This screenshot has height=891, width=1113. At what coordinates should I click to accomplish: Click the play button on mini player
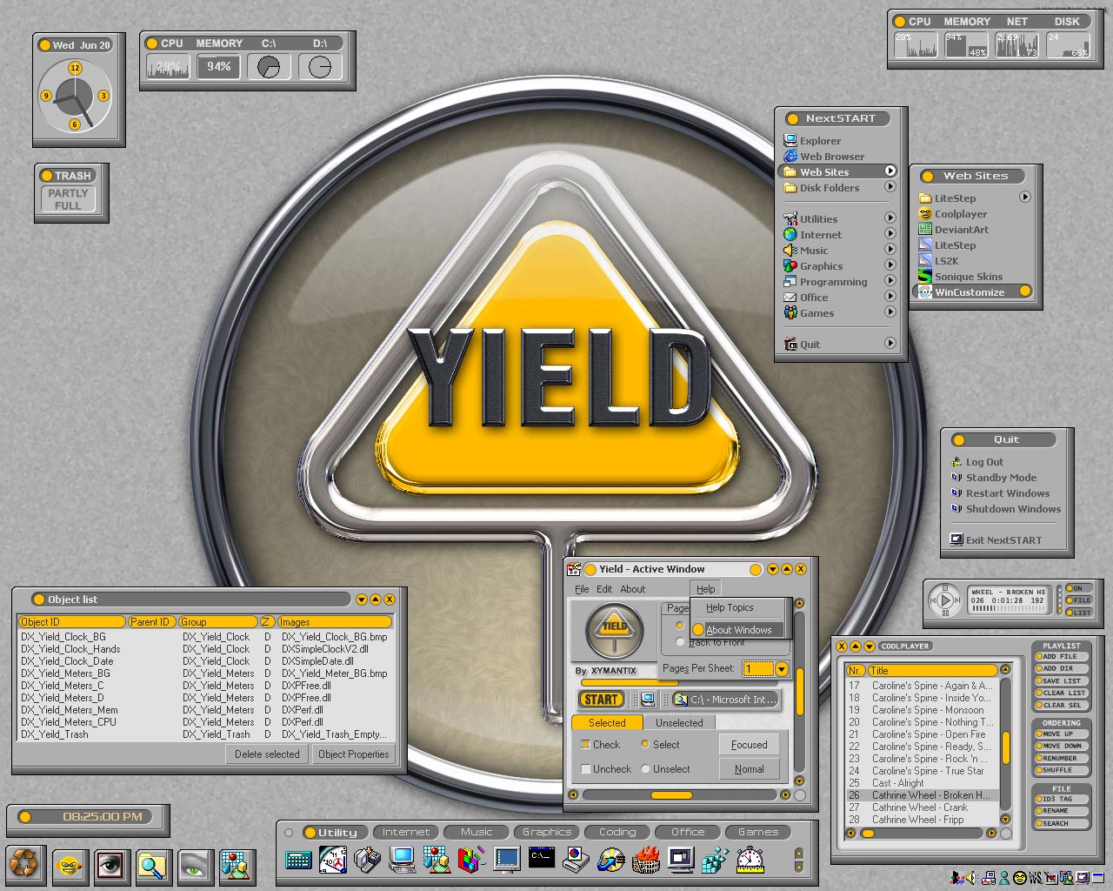[x=944, y=600]
